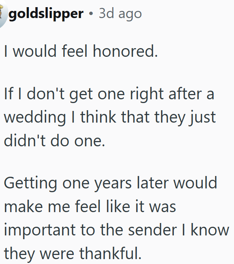The width and height of the screenshot is (234, 264).
Task: Click the dot separator beside the username
Action: coord(91,14)
